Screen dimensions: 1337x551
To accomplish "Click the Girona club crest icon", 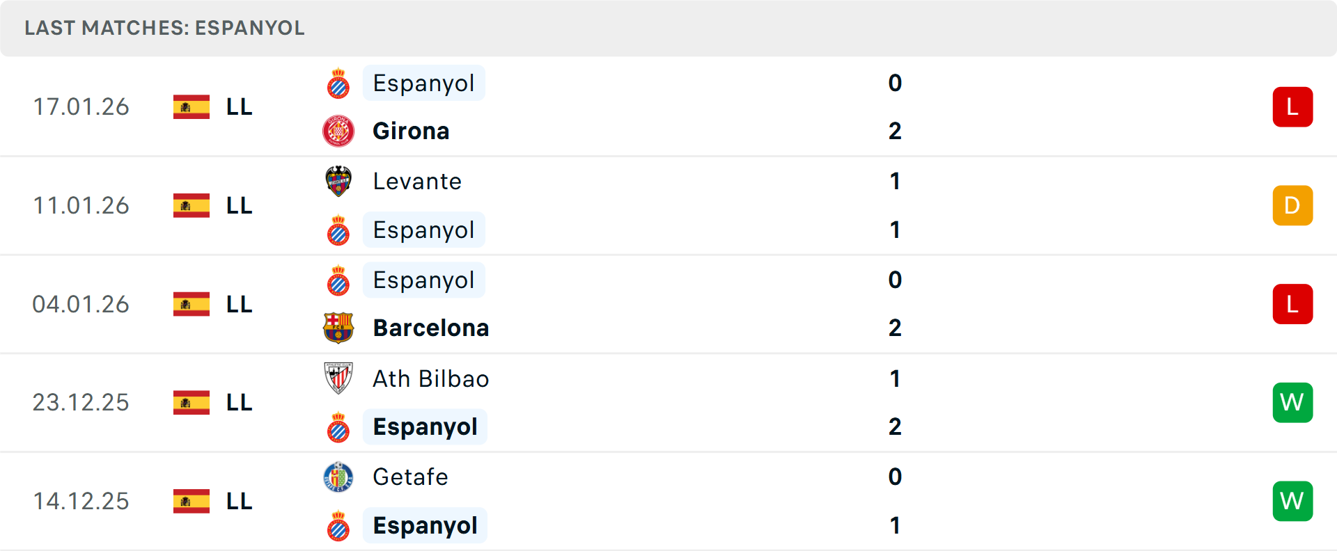I will click(338, 131).
